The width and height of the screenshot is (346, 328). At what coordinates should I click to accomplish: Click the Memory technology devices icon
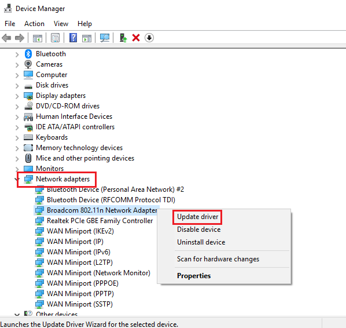pos(28,148)
